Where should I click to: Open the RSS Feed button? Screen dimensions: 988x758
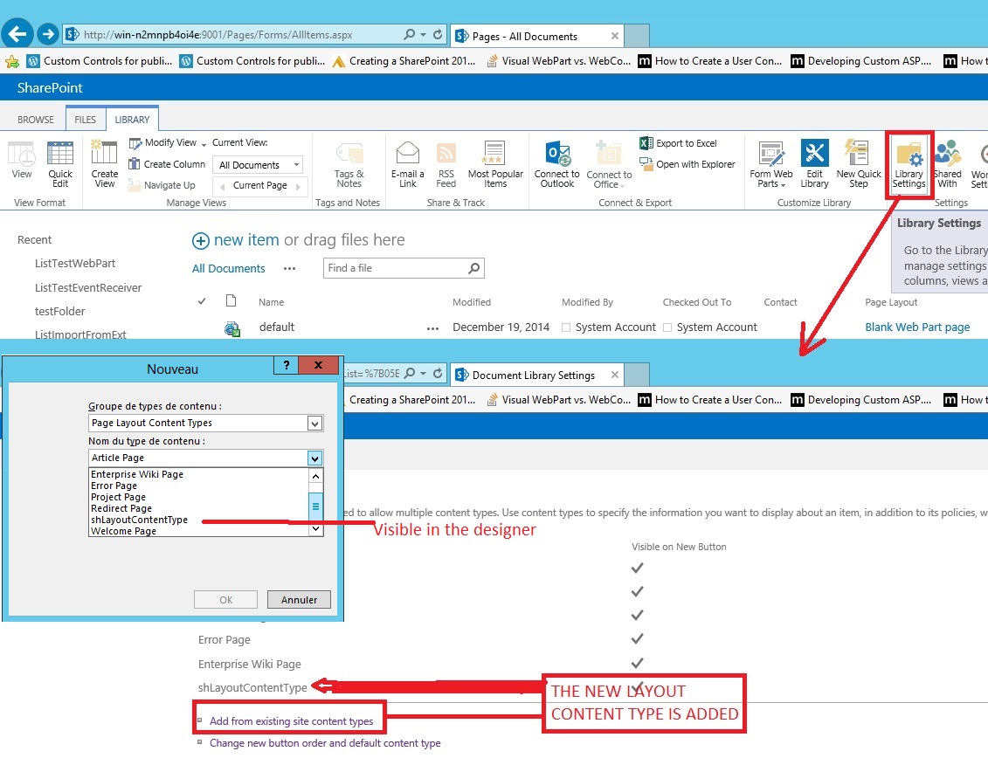pos(446,164)
